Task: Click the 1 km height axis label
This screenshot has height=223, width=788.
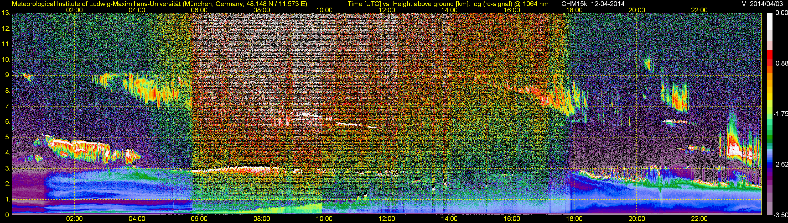Action: point(7,199)
